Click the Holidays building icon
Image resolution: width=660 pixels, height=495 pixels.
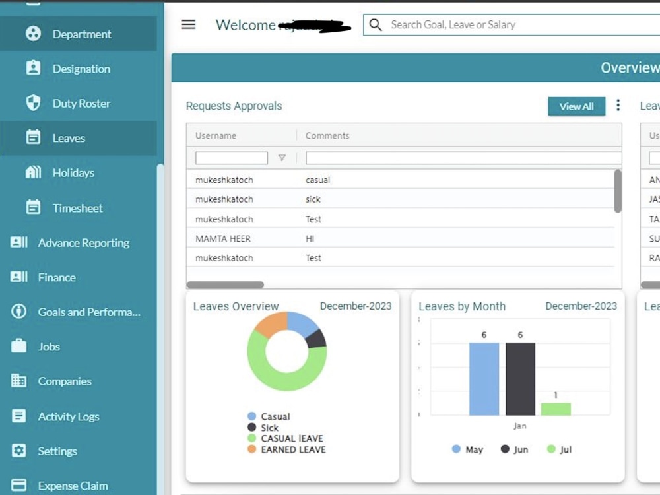[x=33, y=172]
